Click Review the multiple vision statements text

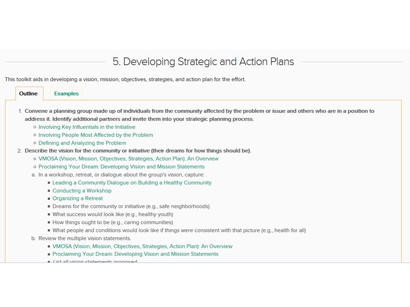pyautogui.click(x=85, y=238)
